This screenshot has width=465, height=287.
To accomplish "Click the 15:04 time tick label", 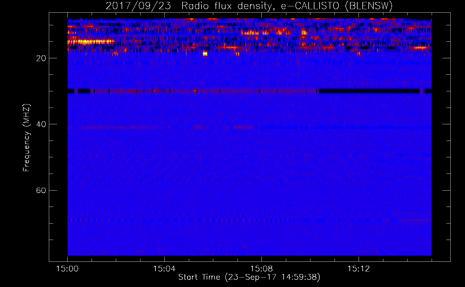I will tap(164, 269).
